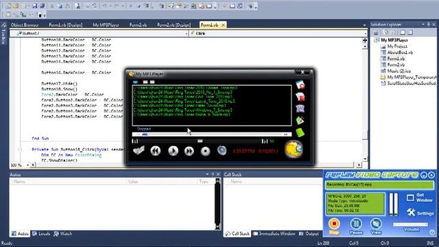Stop recording in Replay Video Capture

(x=334, y=226)
